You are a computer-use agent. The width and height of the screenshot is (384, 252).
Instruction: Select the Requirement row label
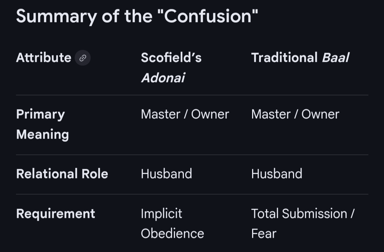click(x=55, y=214)
